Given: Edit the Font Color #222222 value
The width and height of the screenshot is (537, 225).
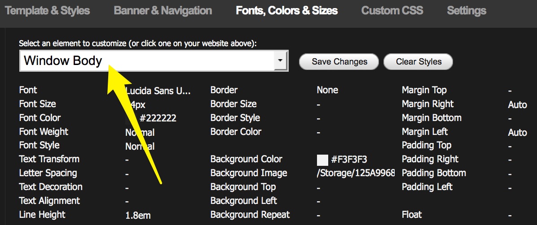Looking at the screenshot, I should (x=158, y=118).
